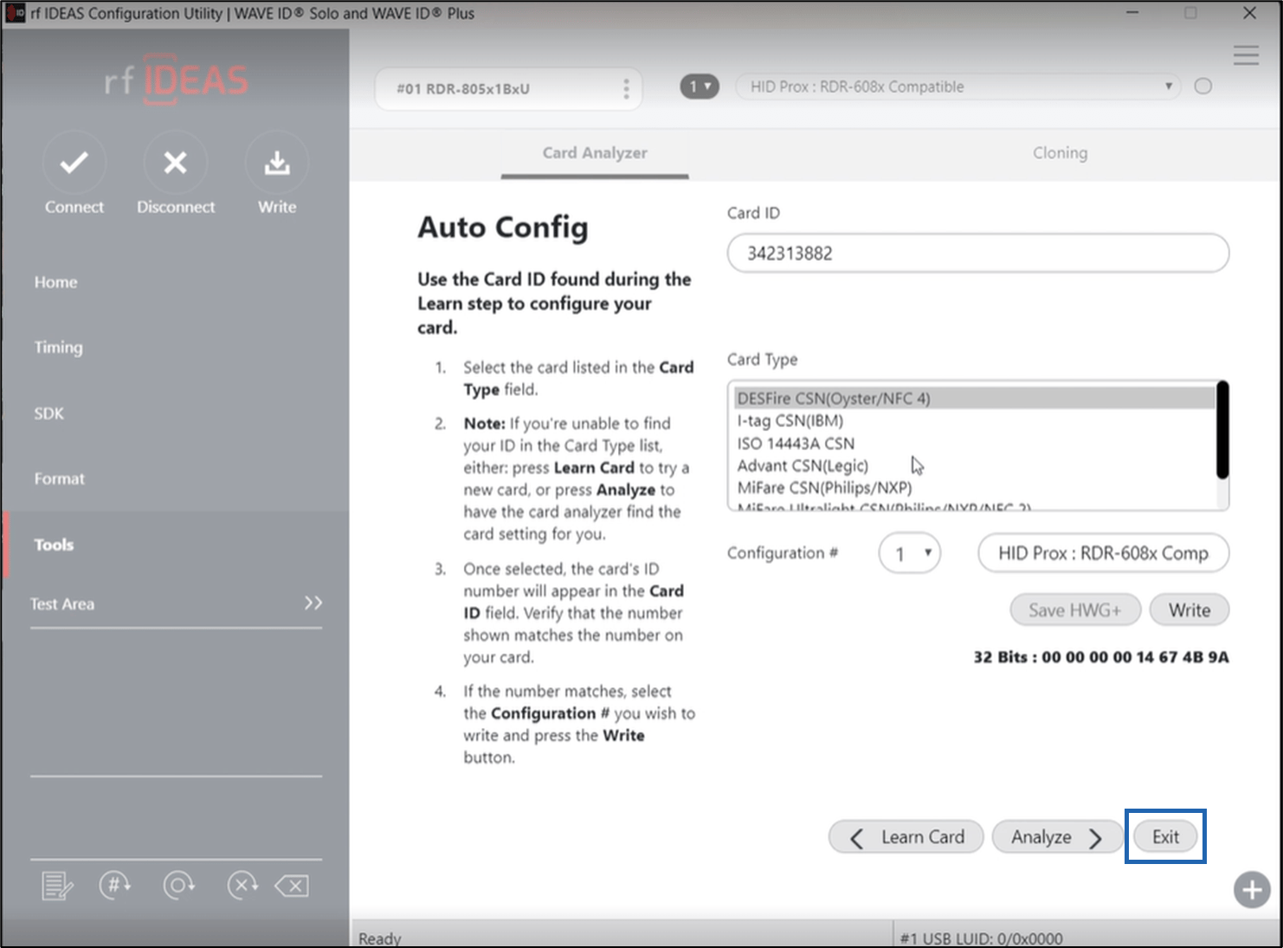Switch to the Cloning tab
Viewport: 1283px width, 948px height.
(1060, 153)
